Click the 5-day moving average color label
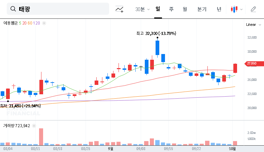Viewport: 264px width, 152px height. point(20,23)
